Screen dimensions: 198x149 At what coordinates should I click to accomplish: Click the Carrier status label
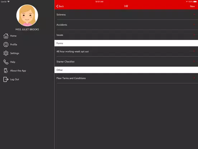click(4, 1)
